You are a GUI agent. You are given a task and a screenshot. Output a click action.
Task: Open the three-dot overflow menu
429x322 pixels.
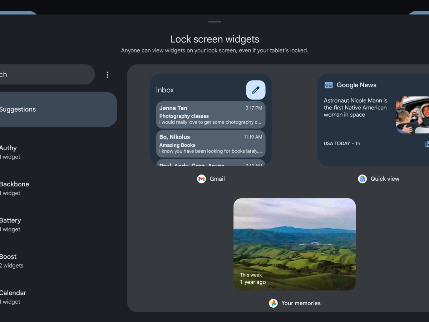pyautogui.click(x=107, y=75)
